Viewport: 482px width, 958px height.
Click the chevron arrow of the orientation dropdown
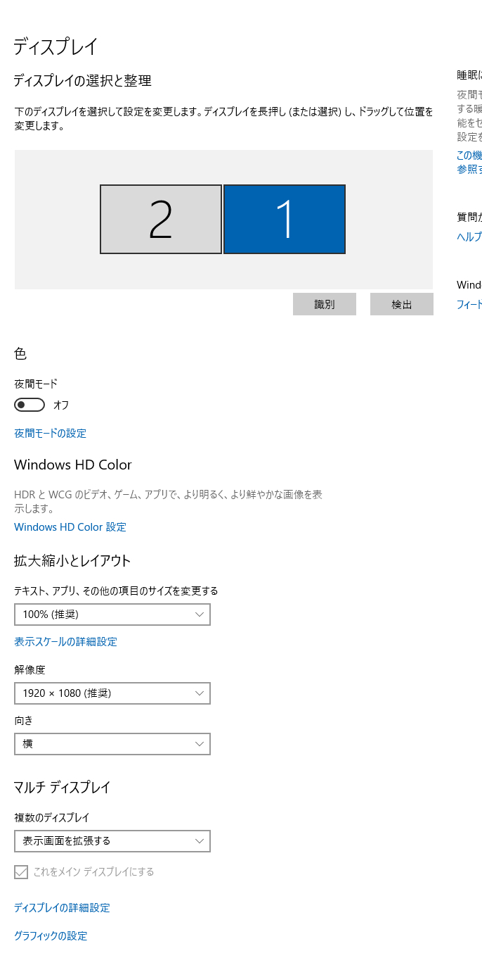point(200,744)
